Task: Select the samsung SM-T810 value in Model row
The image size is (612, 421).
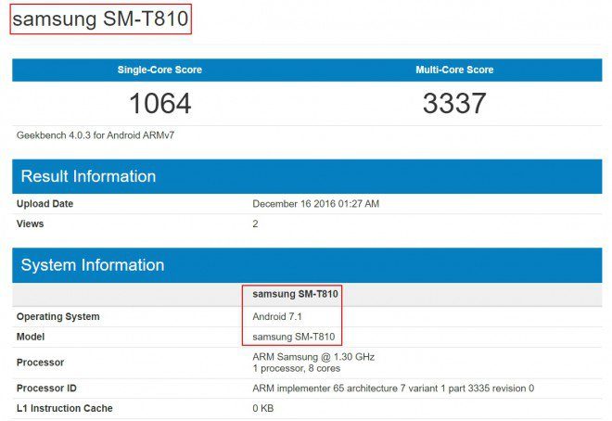Action: pos(293,337)
